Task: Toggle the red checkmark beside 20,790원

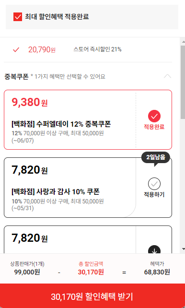Action: point(16,50)
